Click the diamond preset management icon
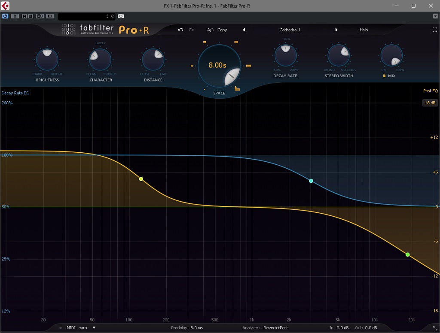The height and width of the screenshot is (333, 440). point(113,16)
